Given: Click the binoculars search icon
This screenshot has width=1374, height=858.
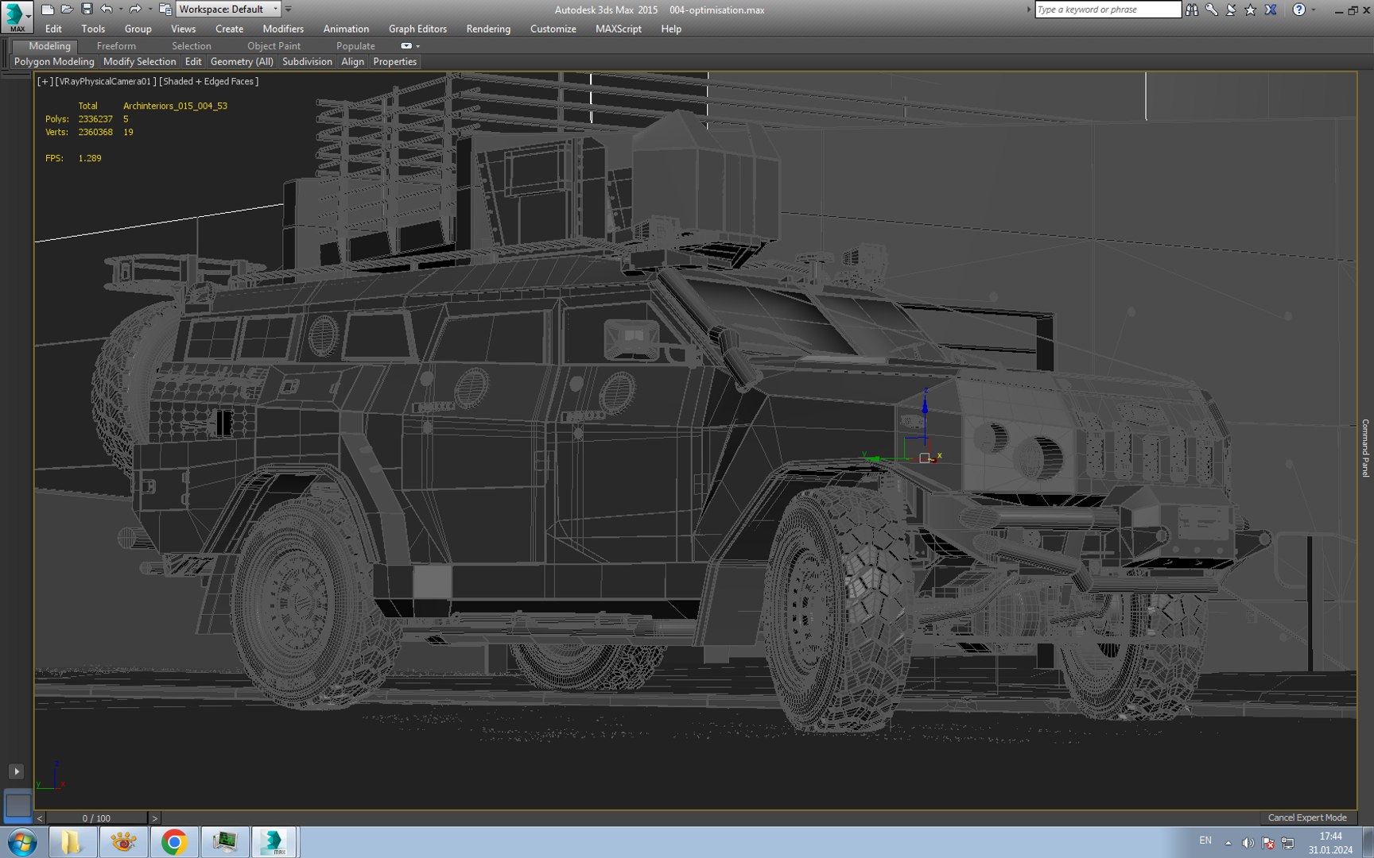Looking at the screenshot, I should point(1191,10).
